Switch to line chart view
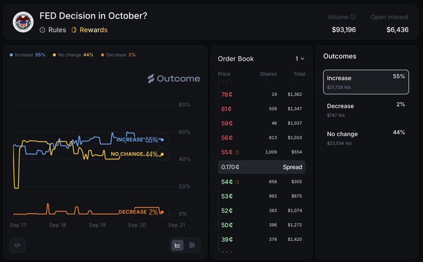The width and height of the screenshot is (423, 262). click(x=177, y=245)
